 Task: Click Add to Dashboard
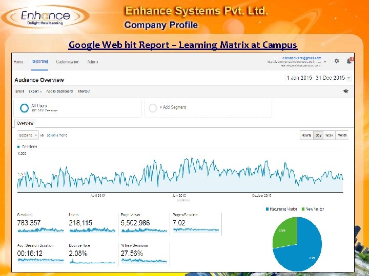(x=59, y=91)
